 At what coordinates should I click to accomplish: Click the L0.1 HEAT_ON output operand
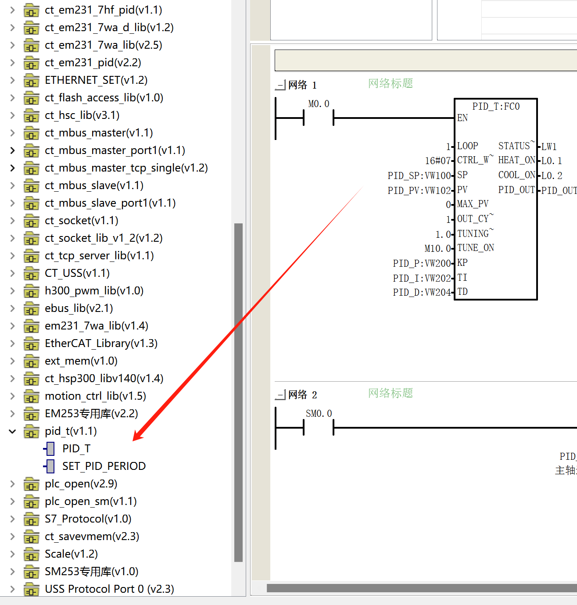(552, 161)
